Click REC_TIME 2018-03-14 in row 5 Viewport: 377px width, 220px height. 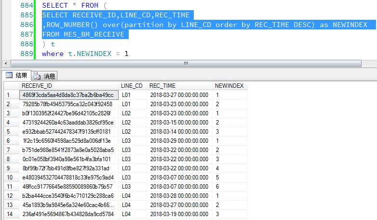179,132
